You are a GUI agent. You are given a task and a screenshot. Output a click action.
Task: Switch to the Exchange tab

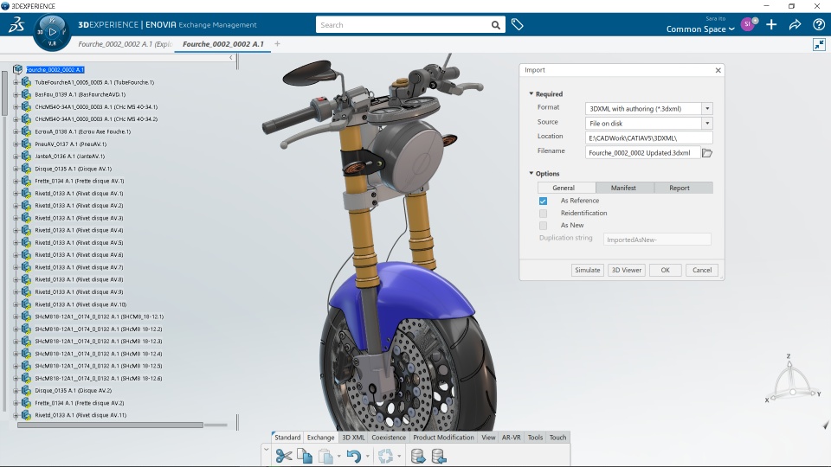point(320,438)
